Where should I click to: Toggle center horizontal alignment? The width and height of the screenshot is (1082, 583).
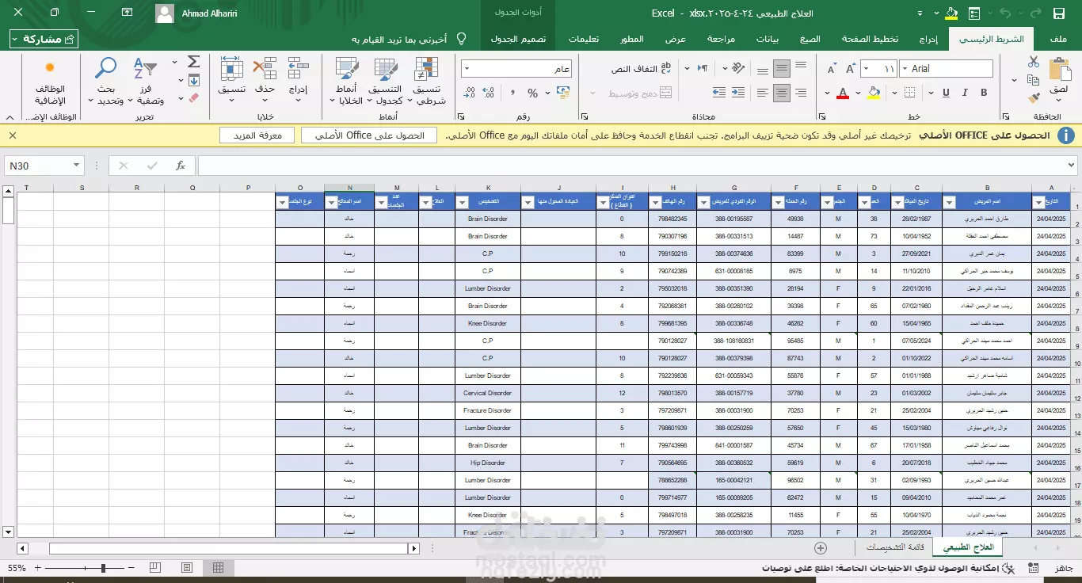pyautogui.click(x=782, y=93)
